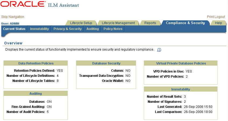Click the Retention Policies Defined YES value
The width and height of the screenshot is (228, 121).
click(60, 71)
